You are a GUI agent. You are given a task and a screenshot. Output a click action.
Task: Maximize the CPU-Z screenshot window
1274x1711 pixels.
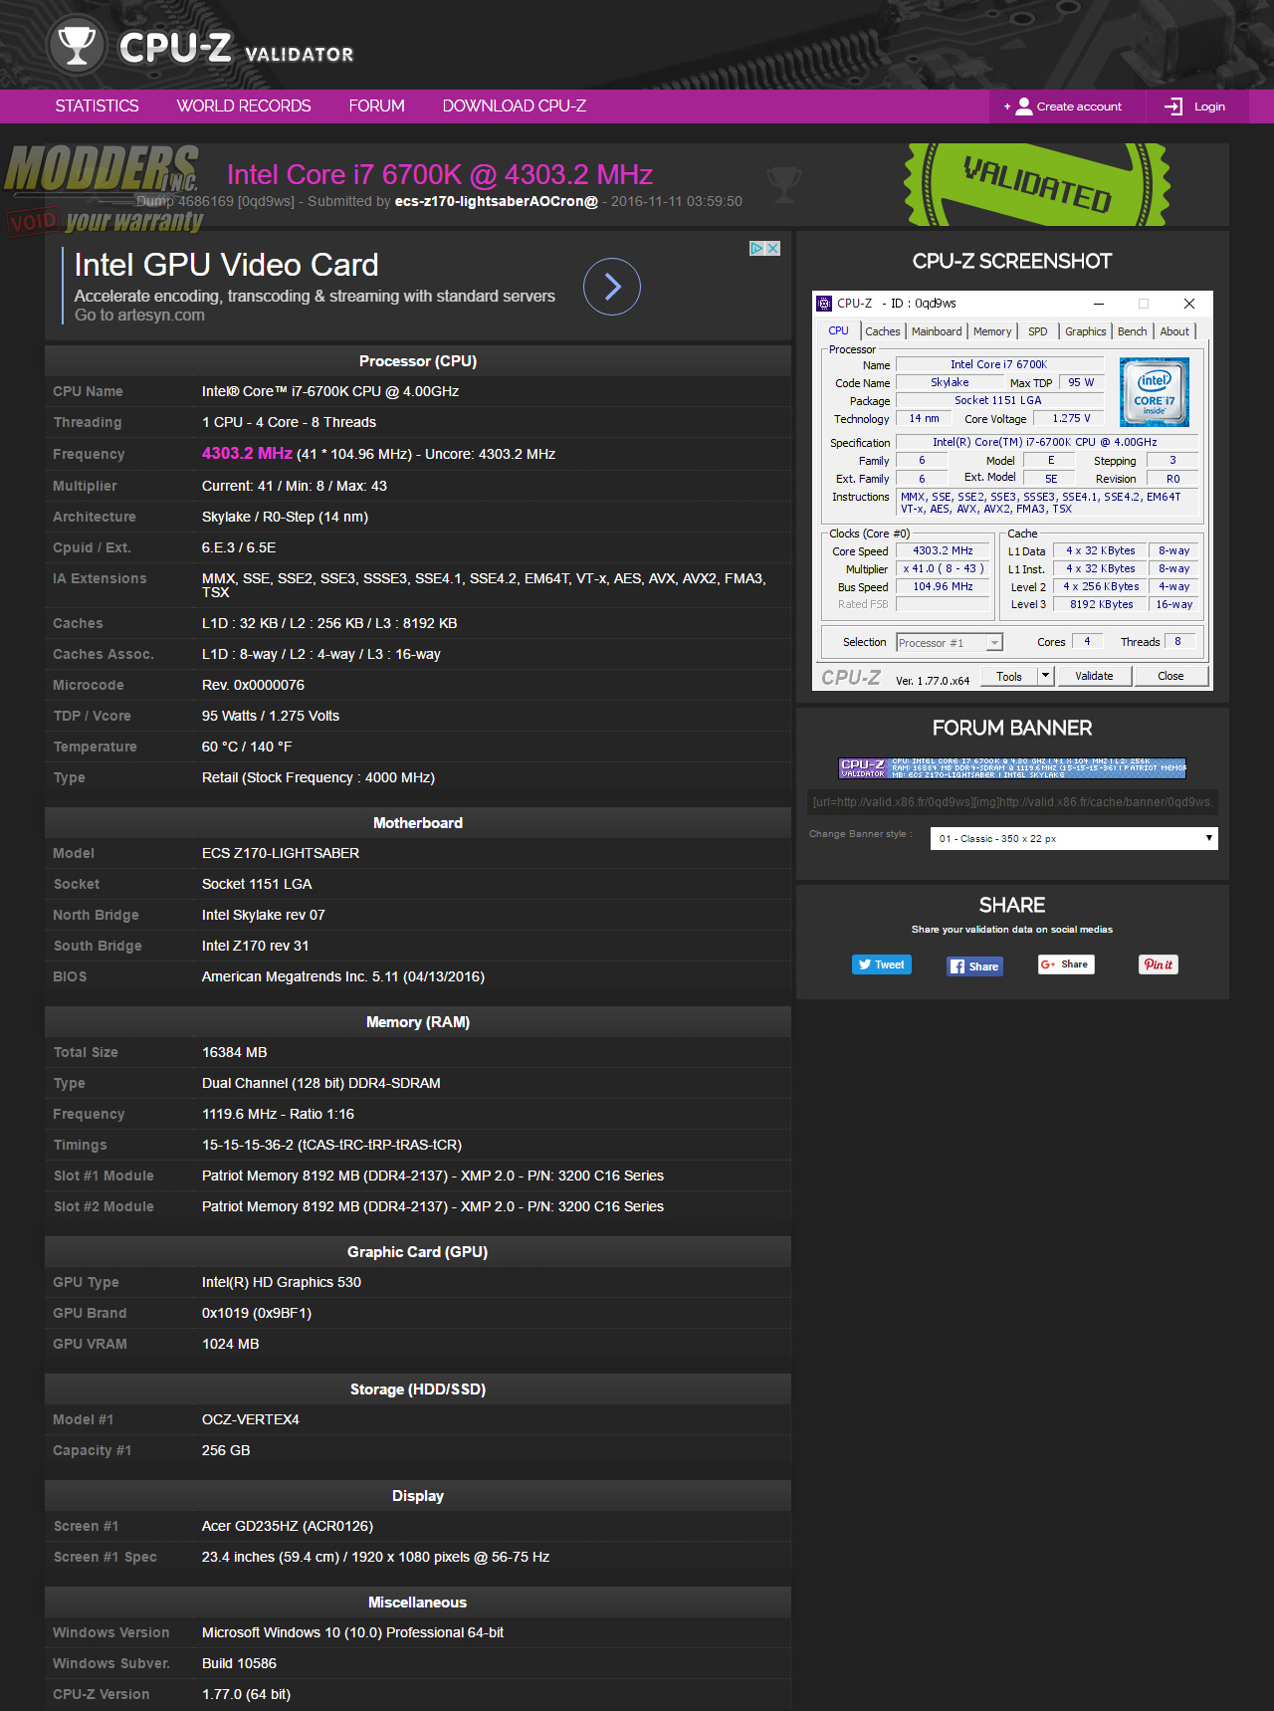coord(1144,304)
